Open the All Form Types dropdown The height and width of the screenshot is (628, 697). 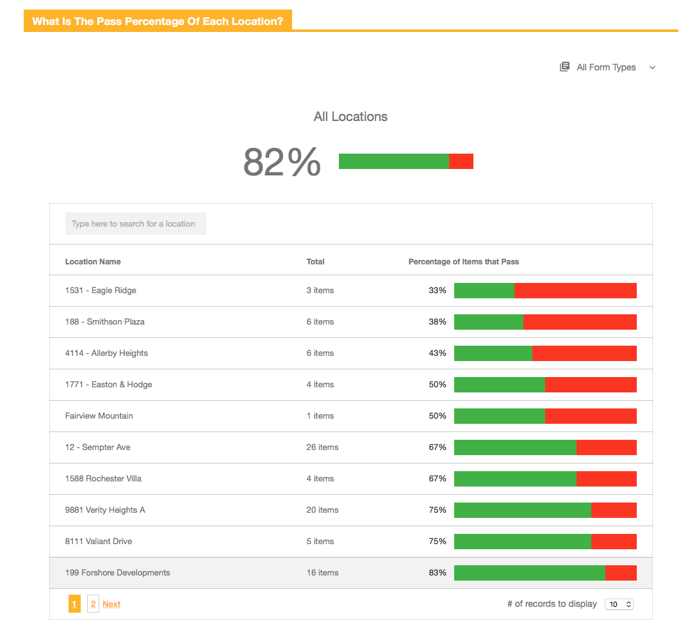[x=607, y=67]
